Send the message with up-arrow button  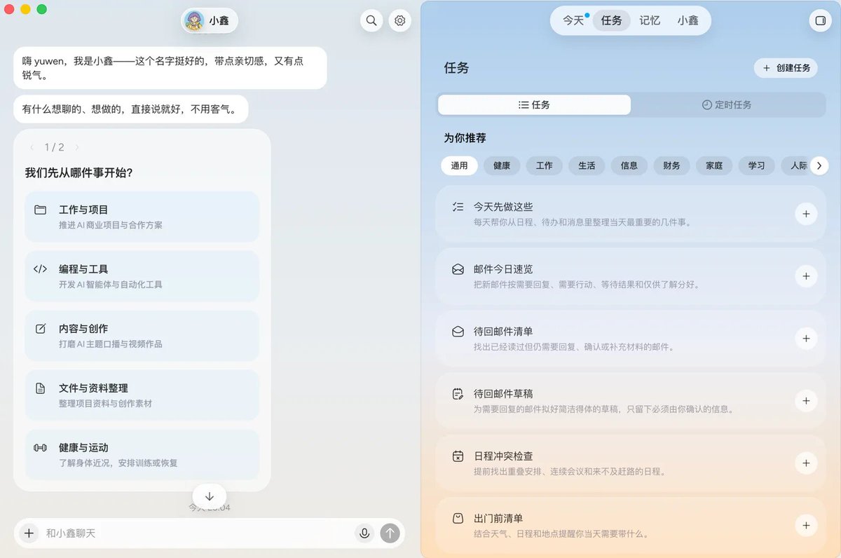tap(390, 533)
